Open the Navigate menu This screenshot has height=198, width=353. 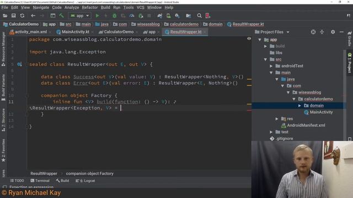click(x=41, y=7)
